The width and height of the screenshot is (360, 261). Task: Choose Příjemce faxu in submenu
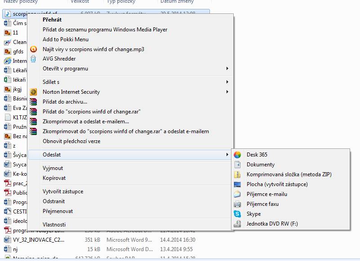click(262, 204)
